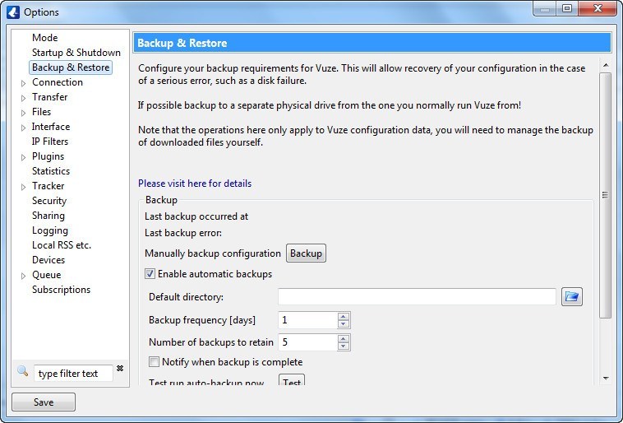Open Startup & Shutdown settings
623x423 pixels.
pos(76,53)
